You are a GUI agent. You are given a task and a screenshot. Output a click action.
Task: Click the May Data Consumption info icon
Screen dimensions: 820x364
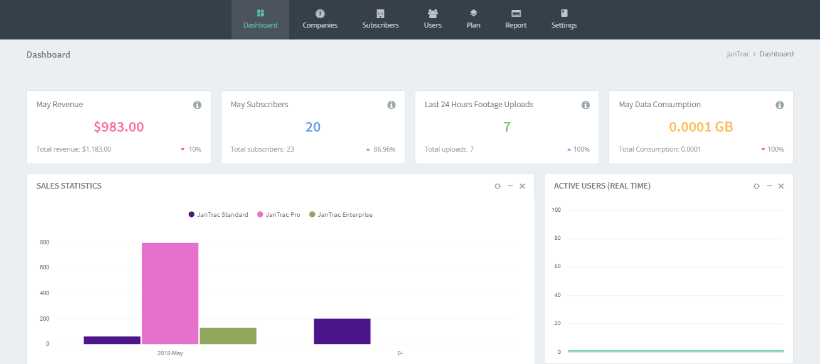click(x=779, y=105)
